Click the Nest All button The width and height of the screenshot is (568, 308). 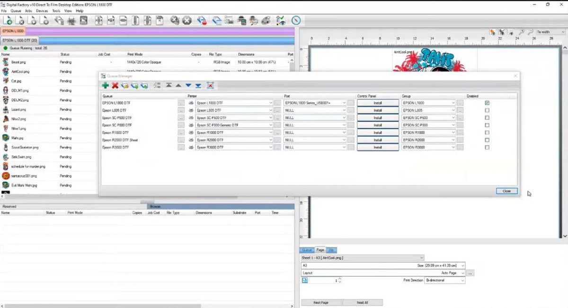point(362,302)
